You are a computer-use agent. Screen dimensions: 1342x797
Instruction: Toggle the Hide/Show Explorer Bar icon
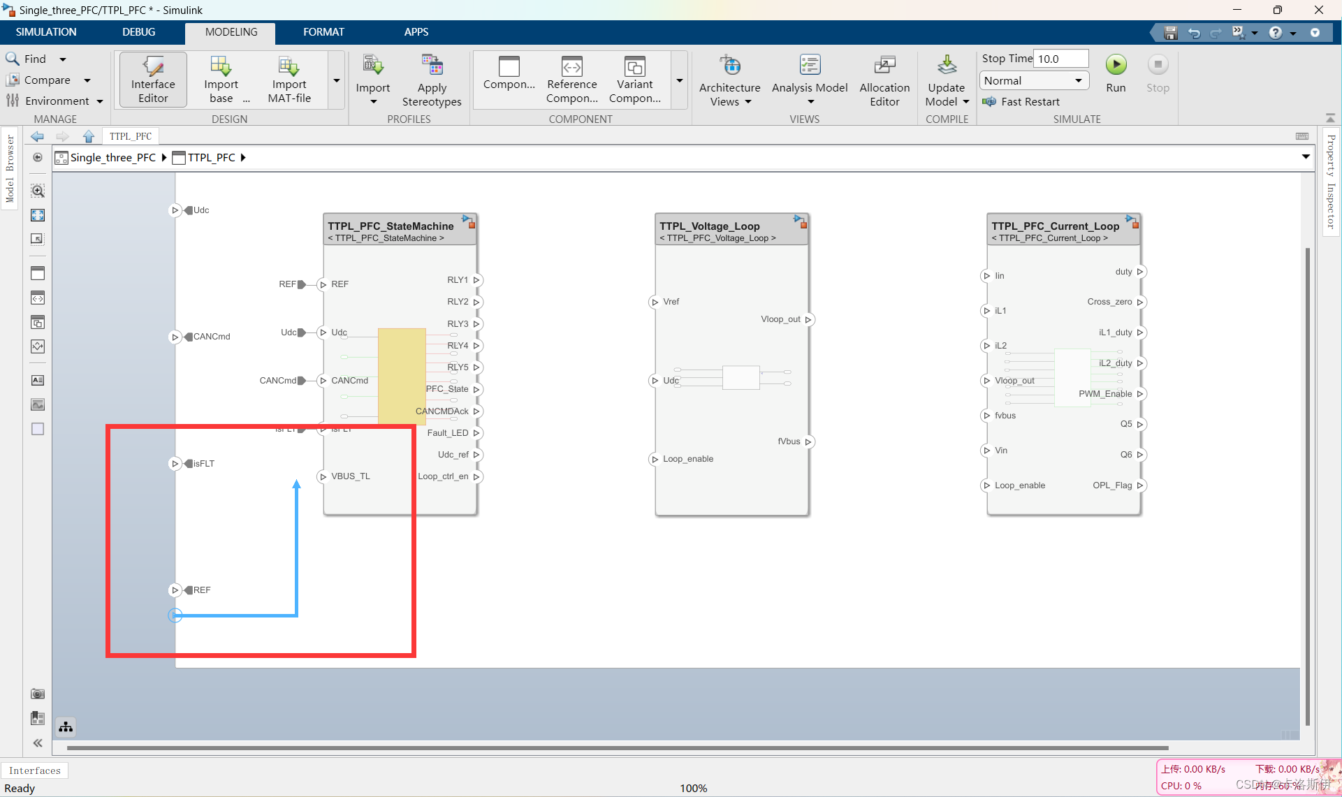(x=38, y=157)
